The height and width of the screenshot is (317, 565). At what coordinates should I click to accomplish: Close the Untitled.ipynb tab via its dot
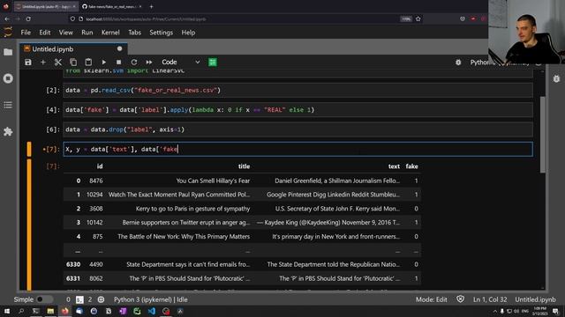(120, 49)
